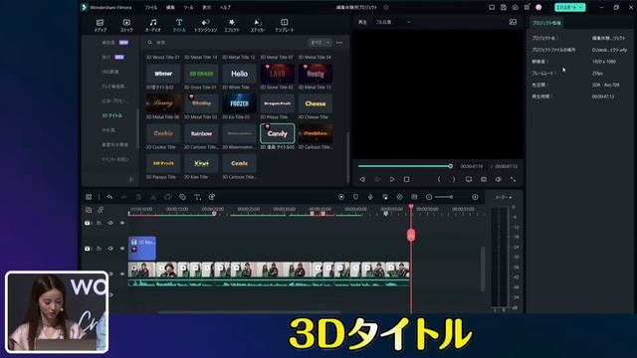Open the Stock media tab
This screenshot has width=637, height=358.
pos(126,25)
